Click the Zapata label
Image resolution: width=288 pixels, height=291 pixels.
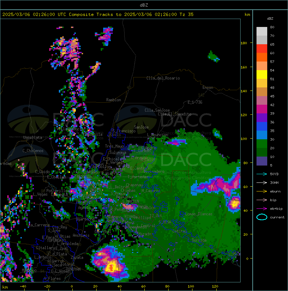pos(77,257)
